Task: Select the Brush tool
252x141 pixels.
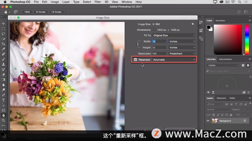Action: (x=3, y=59)
